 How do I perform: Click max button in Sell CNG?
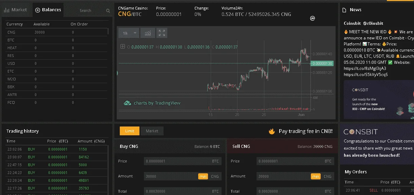coord(316,176)
